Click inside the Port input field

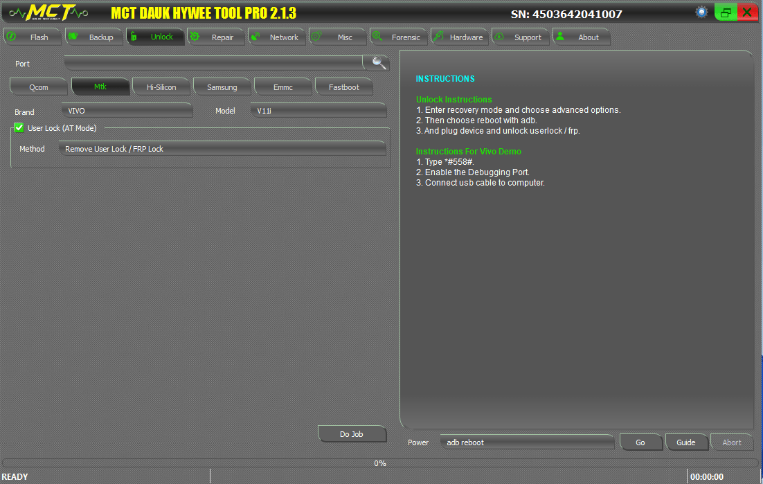tap(208, 62)
